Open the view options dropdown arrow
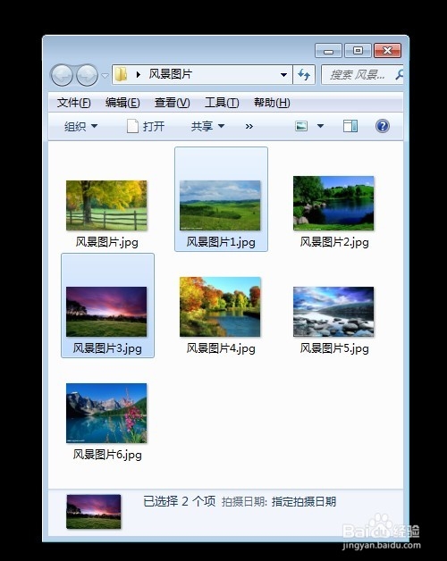The width and height of the screenshot is (447, 561). (x=321, y=126)
